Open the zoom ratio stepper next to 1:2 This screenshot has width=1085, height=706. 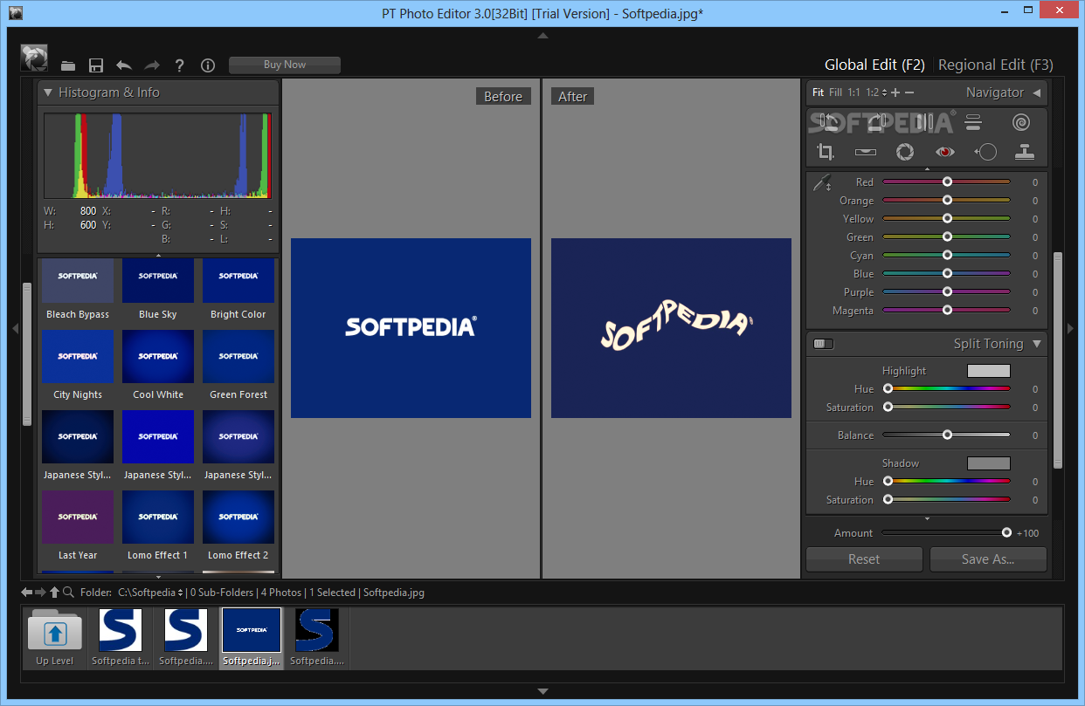click(884, 93)
